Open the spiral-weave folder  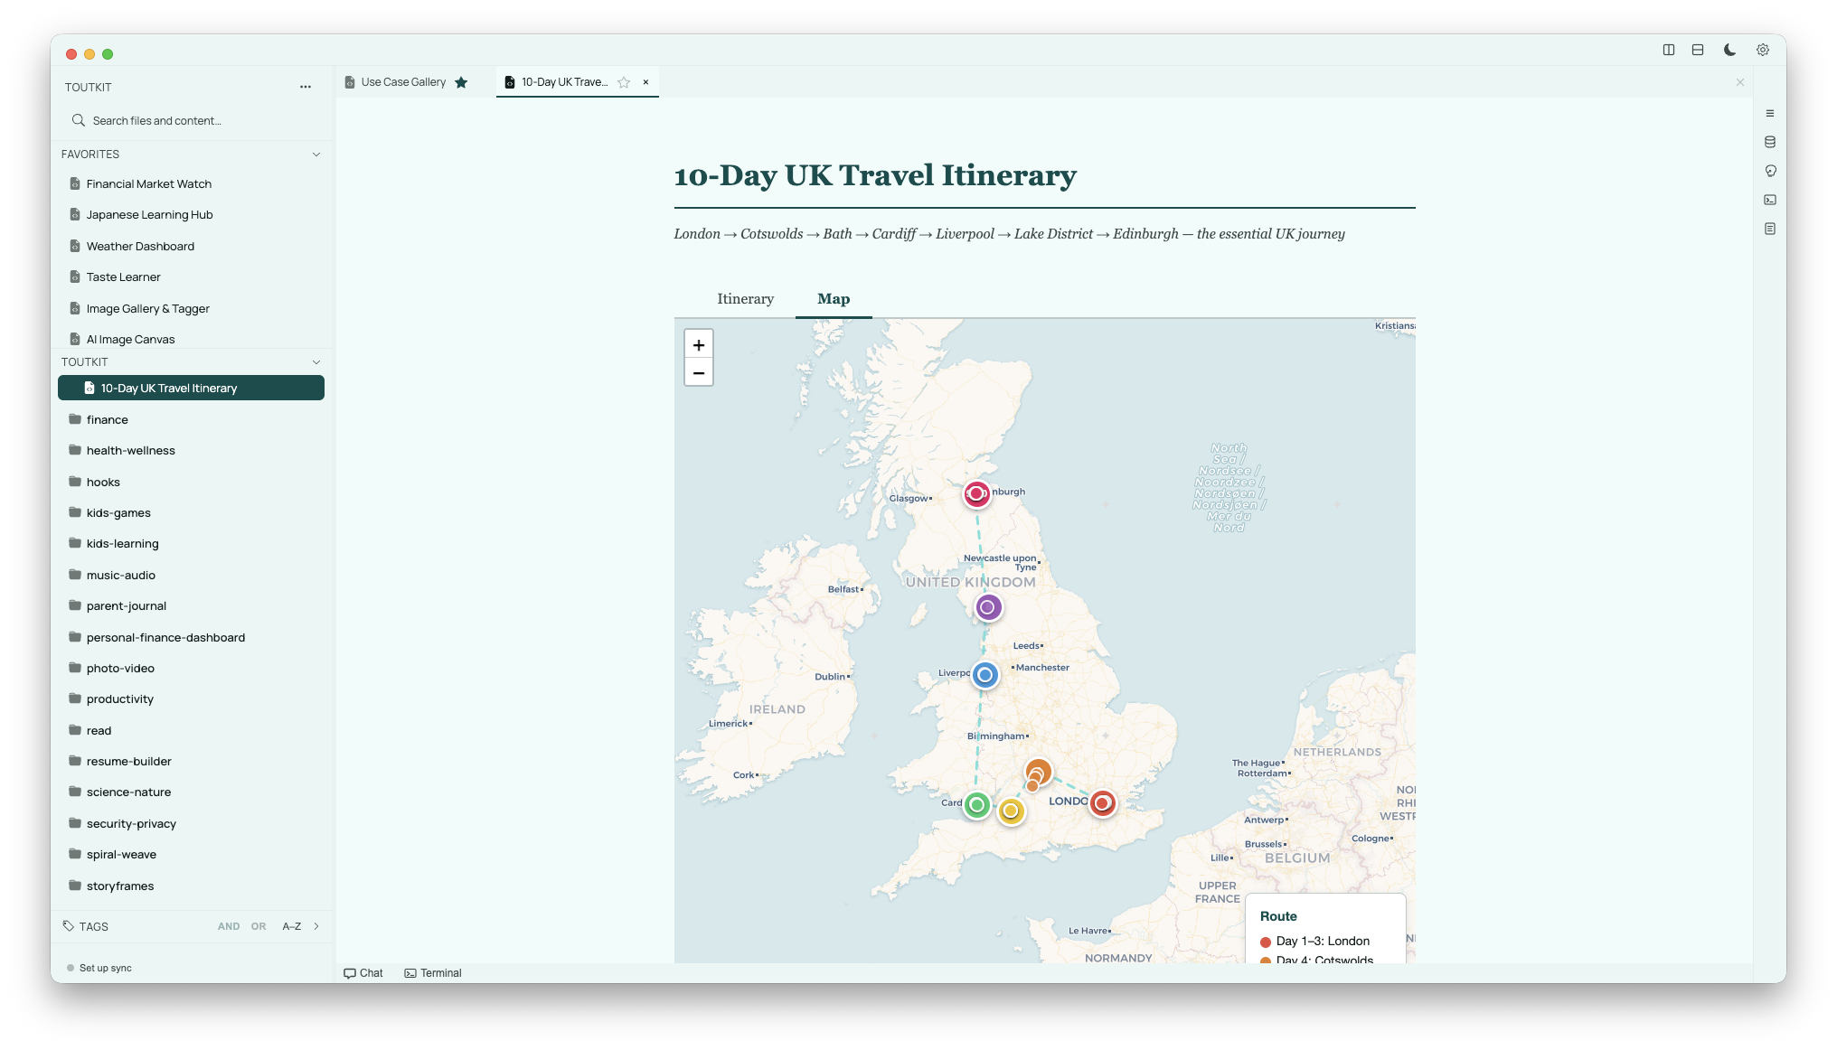192,855
